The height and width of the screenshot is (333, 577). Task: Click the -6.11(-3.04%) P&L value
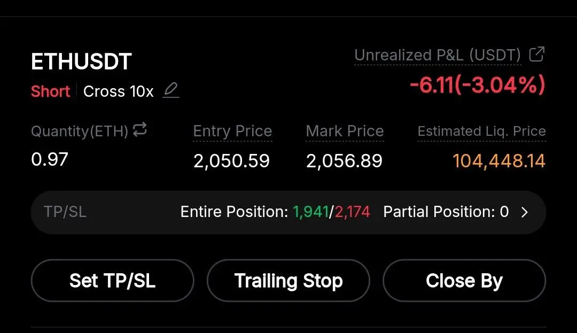coord(477,84)
